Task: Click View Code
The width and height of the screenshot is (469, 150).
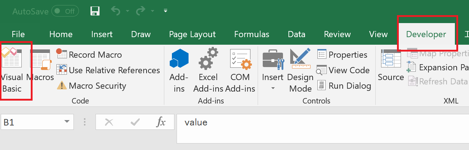Action: tap(343, 70)
